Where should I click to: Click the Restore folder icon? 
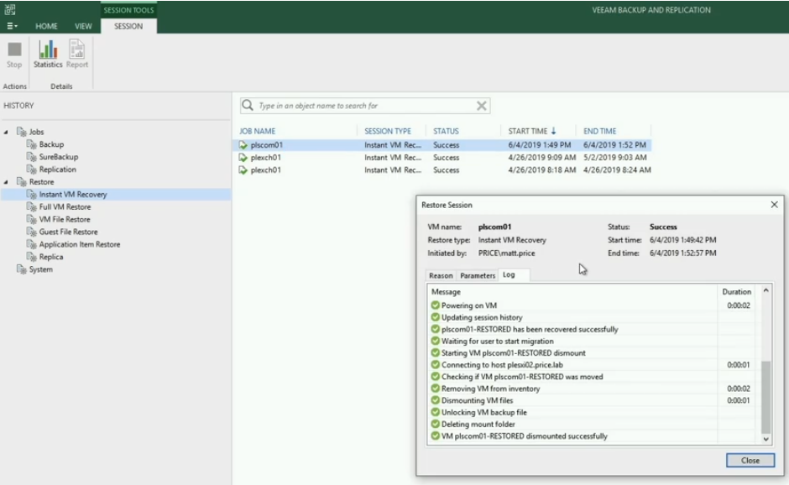pos(22,181)
